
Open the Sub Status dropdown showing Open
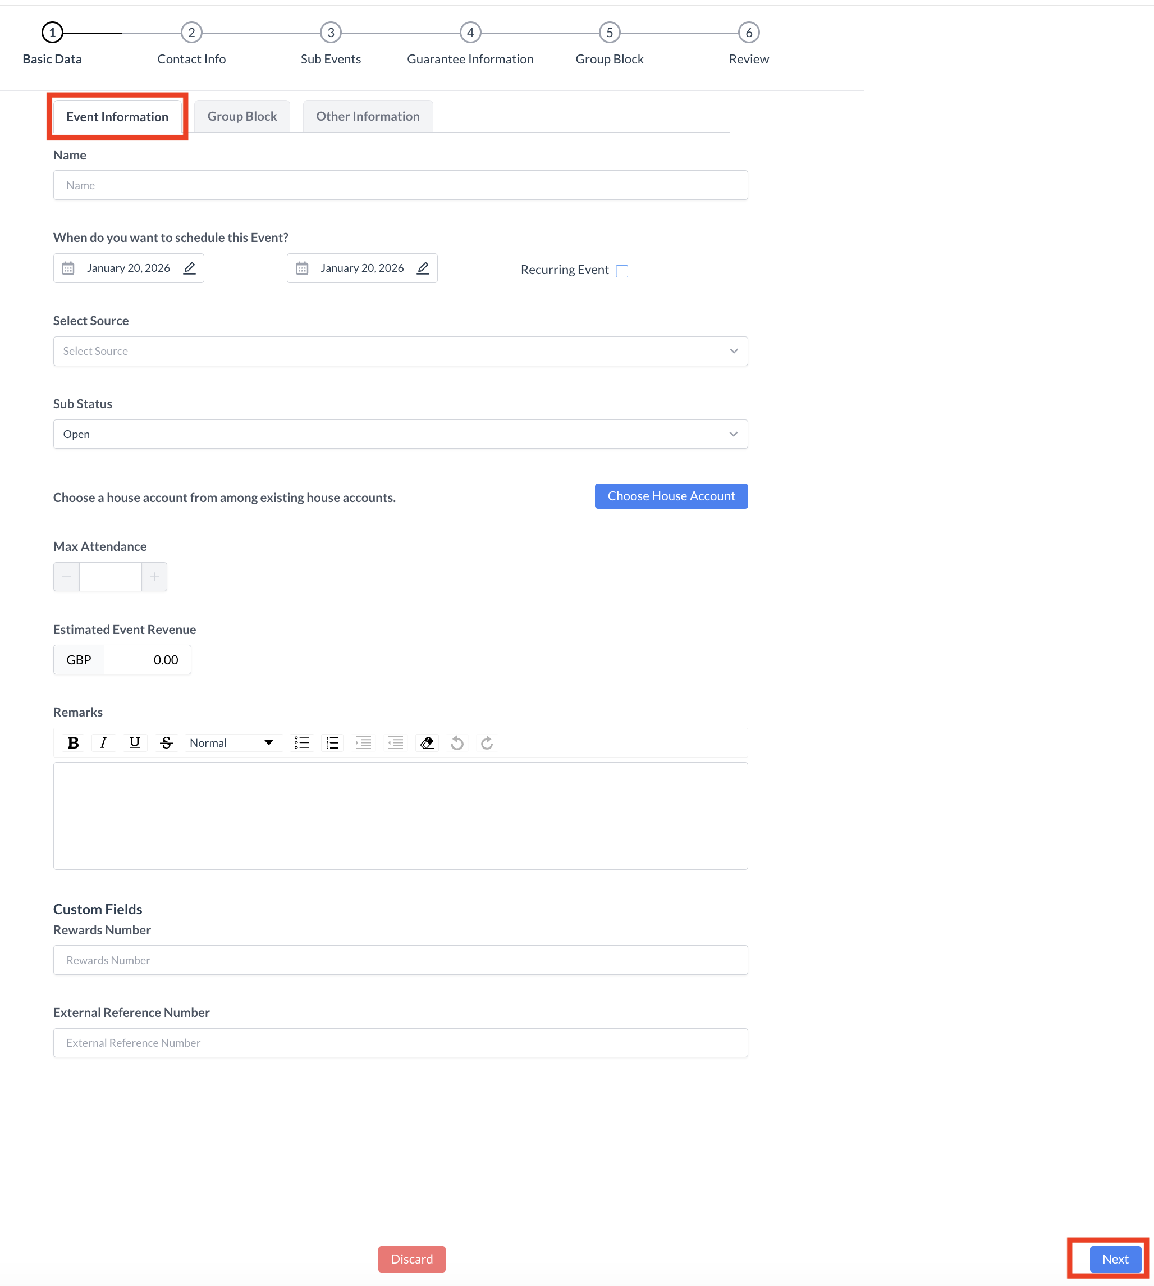tap(400, 434)
